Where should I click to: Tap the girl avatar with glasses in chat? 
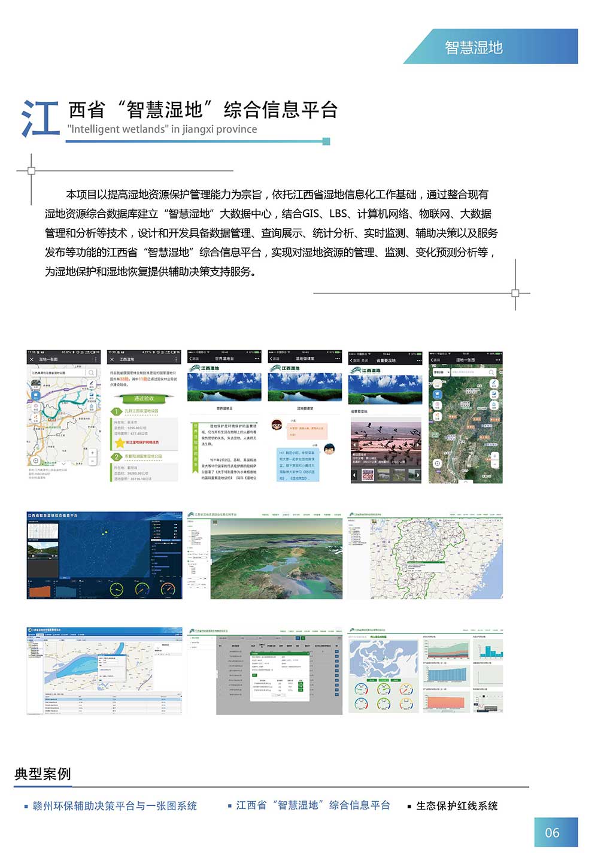[x=277, y=425]
